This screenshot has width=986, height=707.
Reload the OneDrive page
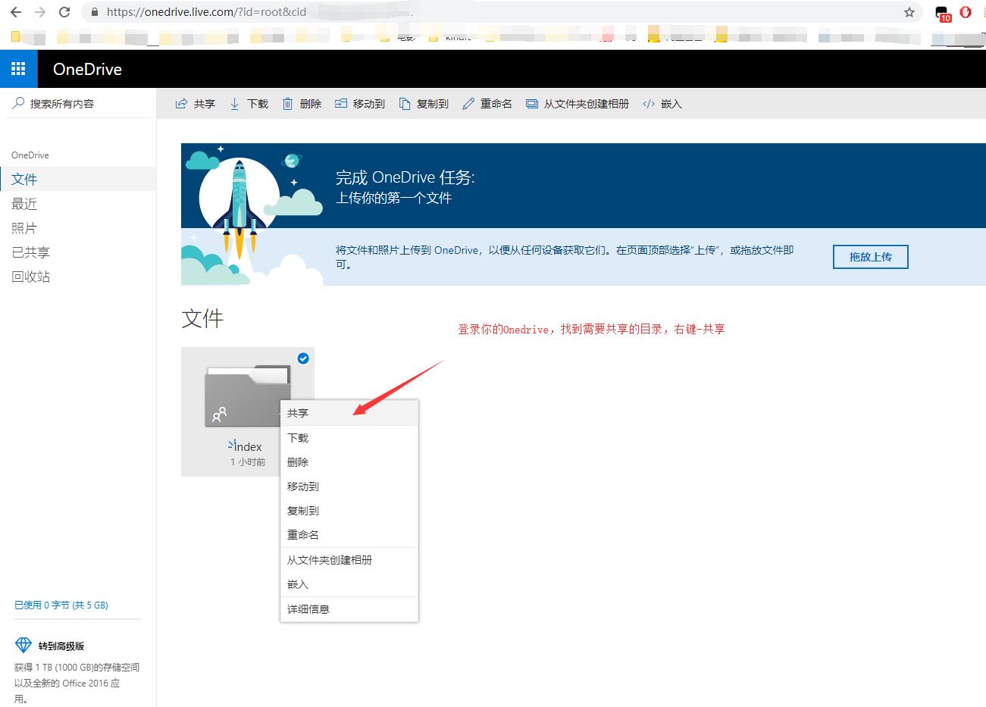coord(64,12)
